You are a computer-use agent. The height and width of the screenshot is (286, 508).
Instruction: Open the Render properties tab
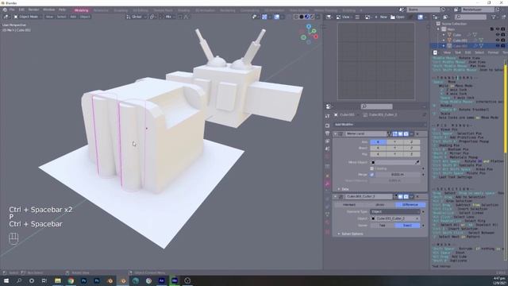(328, 126)
